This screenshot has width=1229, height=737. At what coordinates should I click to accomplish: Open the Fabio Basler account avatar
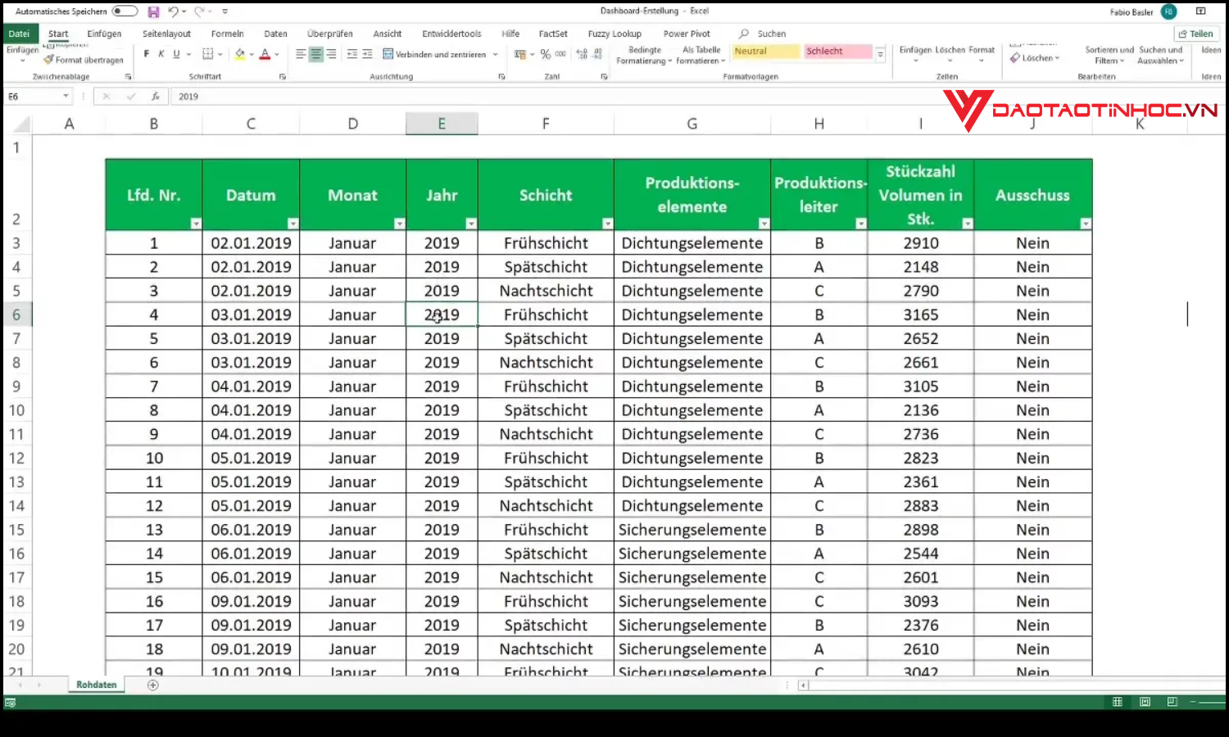(1168, 11)
